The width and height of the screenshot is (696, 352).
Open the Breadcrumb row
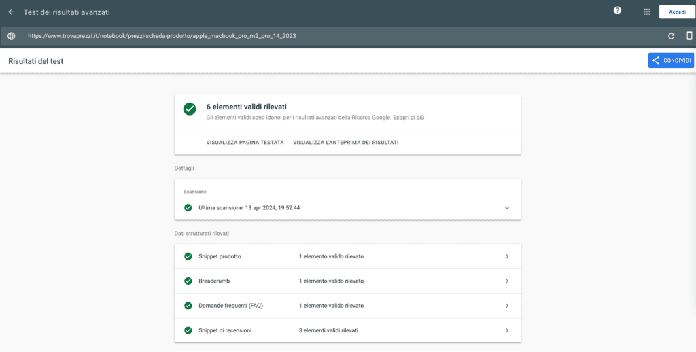pyautogui.click(x=347, y=281)
